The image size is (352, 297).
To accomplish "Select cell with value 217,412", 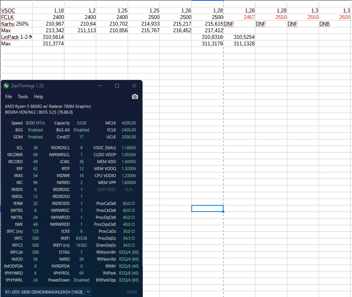I will 207,30.
